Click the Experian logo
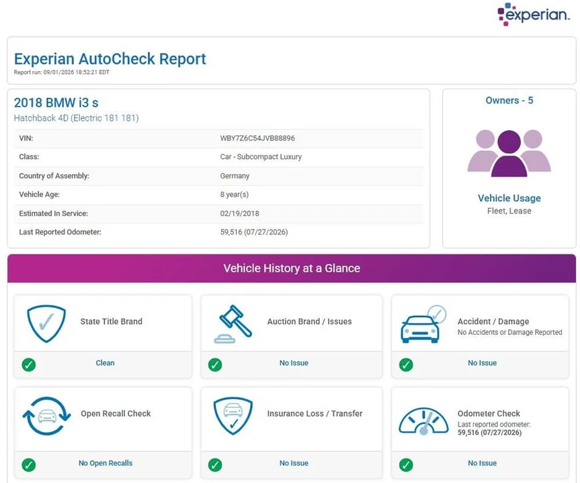This screenshot has width=580, height=483. click(534, 14)
